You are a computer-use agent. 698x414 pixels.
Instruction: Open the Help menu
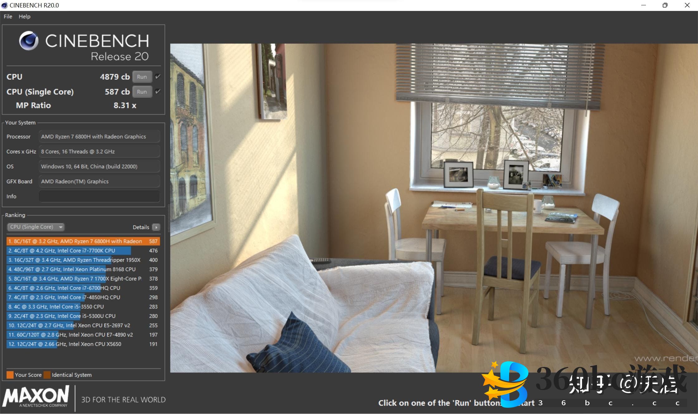(x=24, y=17)
